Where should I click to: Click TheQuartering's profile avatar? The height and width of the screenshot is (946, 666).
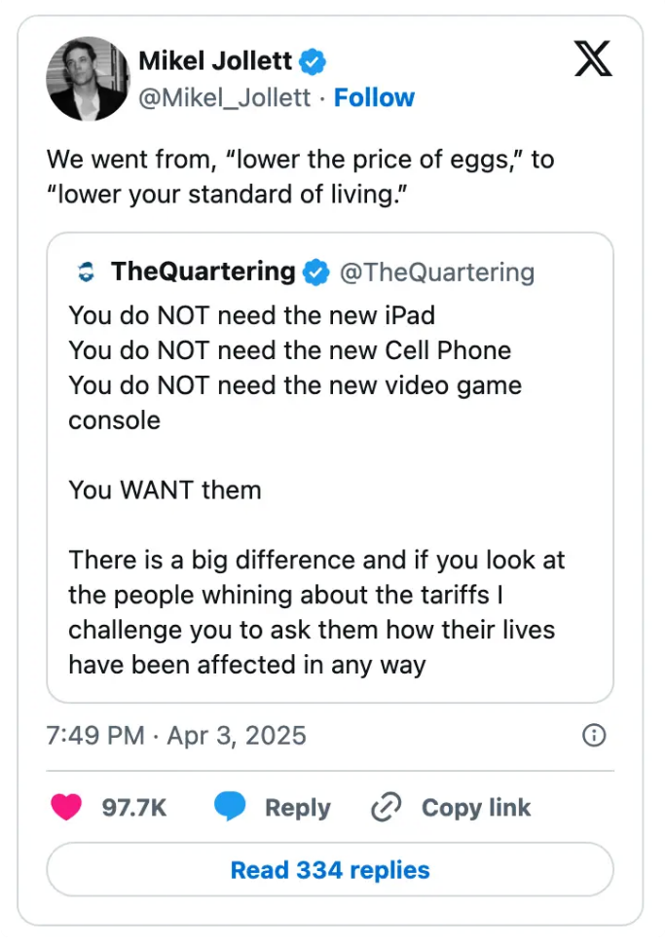pos(87,273)
